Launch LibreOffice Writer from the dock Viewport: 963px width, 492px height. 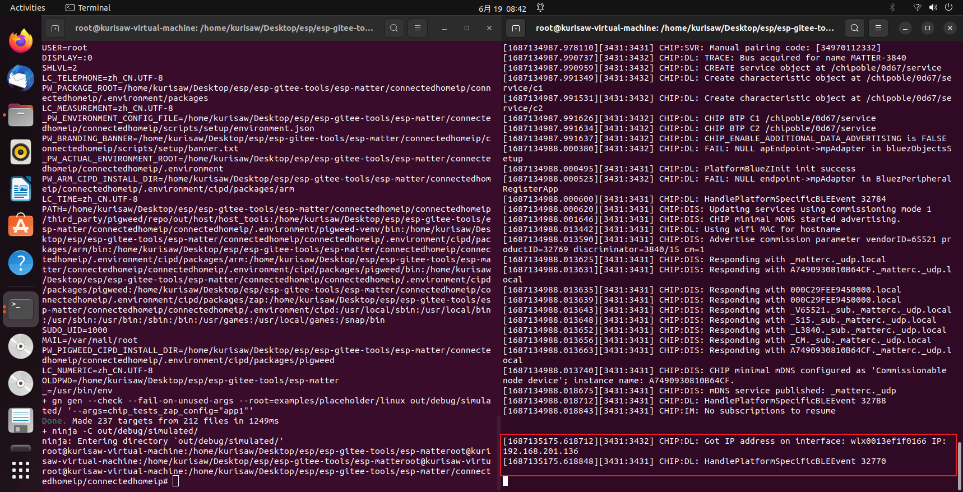click(21, 189)
